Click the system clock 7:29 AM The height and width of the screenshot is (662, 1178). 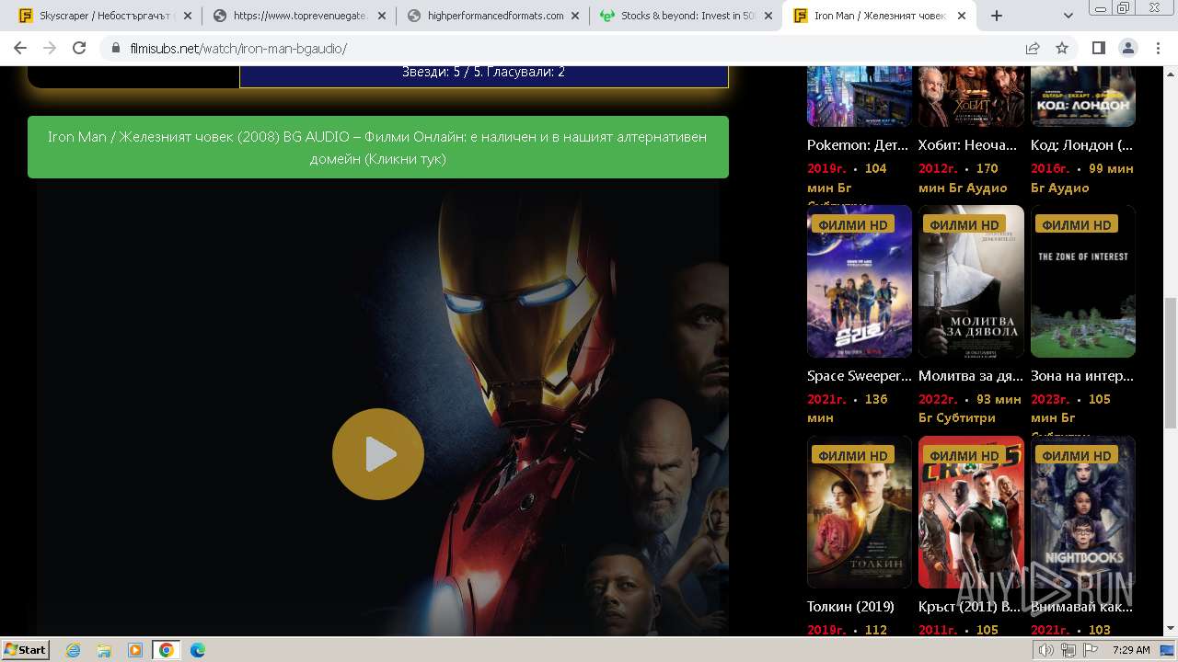pos(1131,650)
